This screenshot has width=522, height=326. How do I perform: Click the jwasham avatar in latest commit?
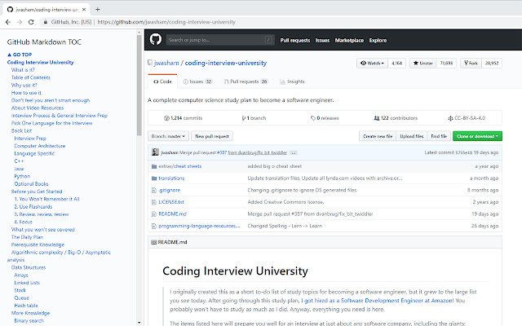click(155, 152)
